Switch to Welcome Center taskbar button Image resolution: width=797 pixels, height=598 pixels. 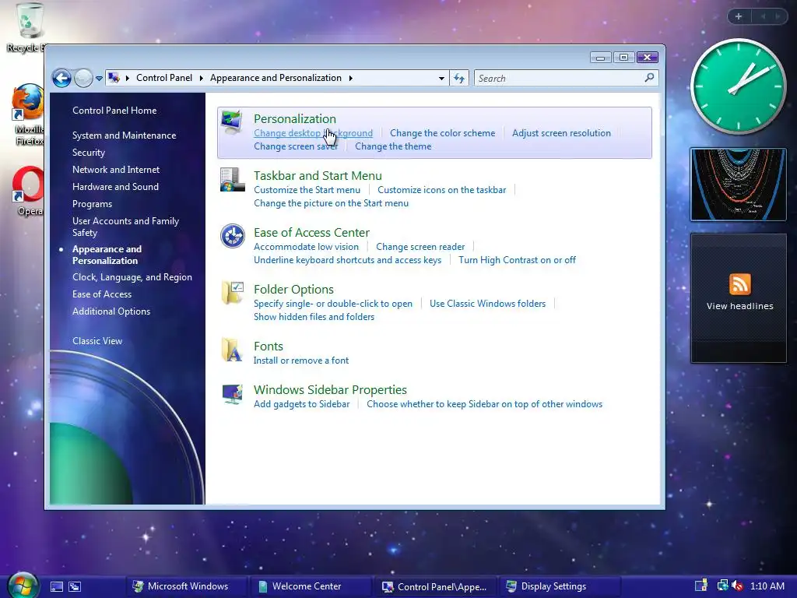tap(311, 587)
